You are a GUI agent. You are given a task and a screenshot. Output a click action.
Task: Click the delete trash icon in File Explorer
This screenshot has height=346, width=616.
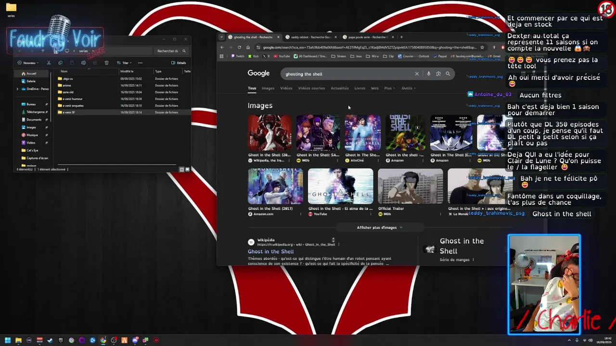[x=106, y=63]
